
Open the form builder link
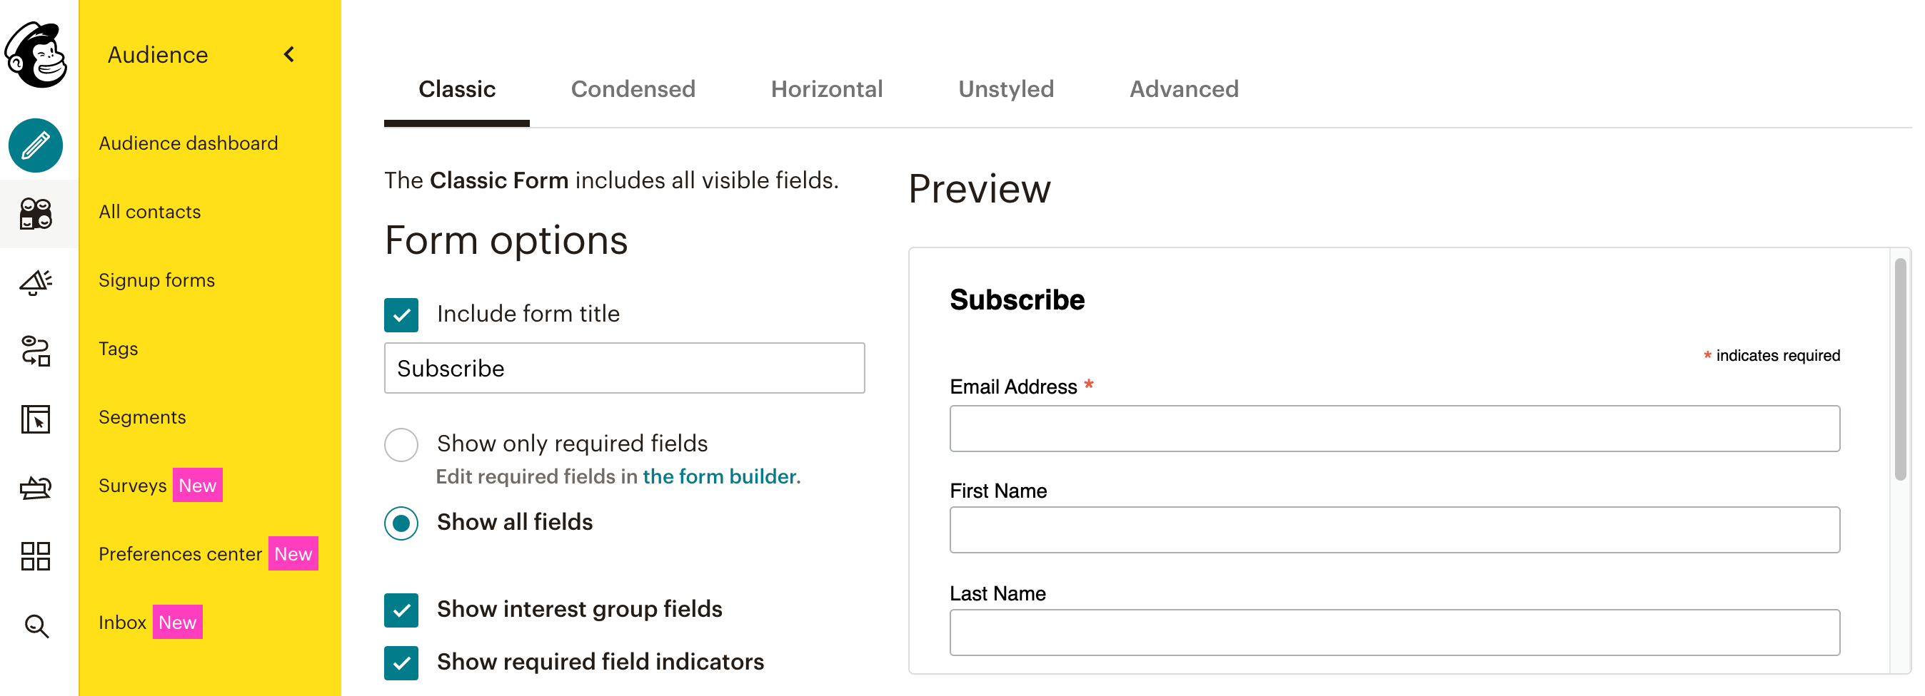click(720, 476)
